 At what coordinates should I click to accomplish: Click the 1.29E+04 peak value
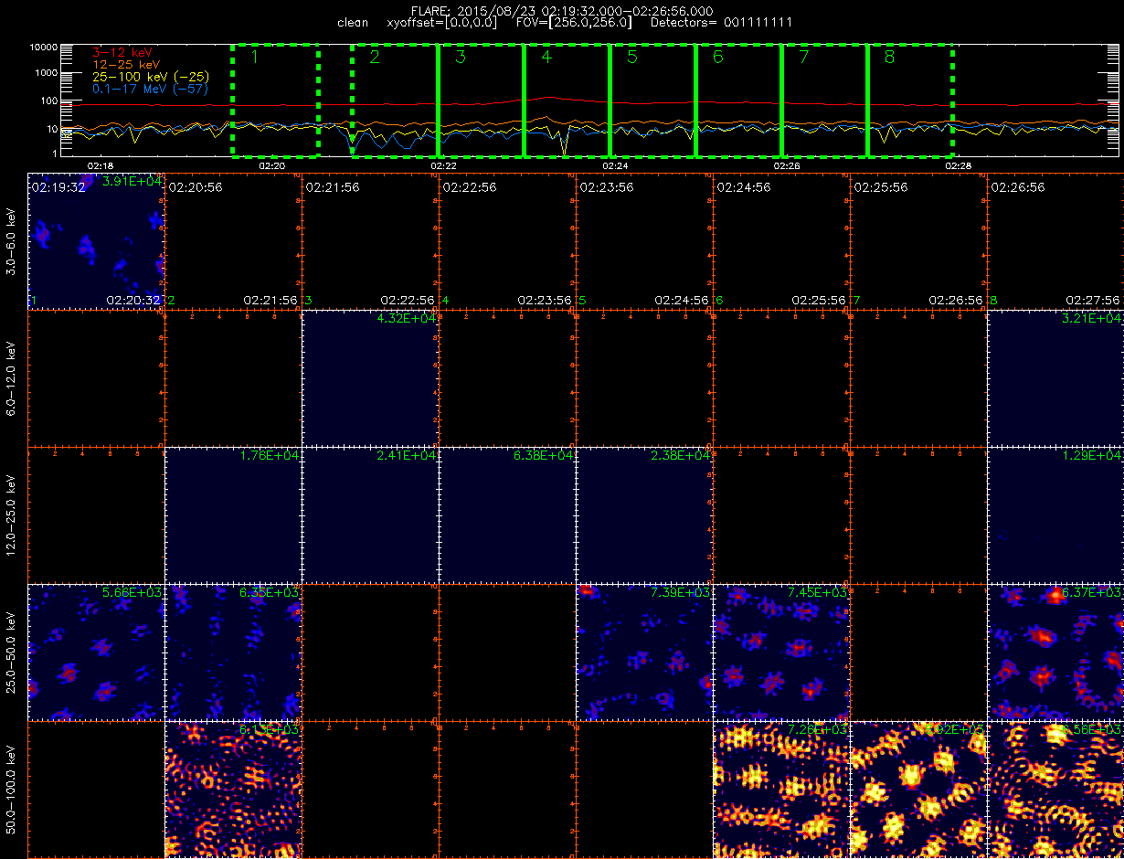1093,456
